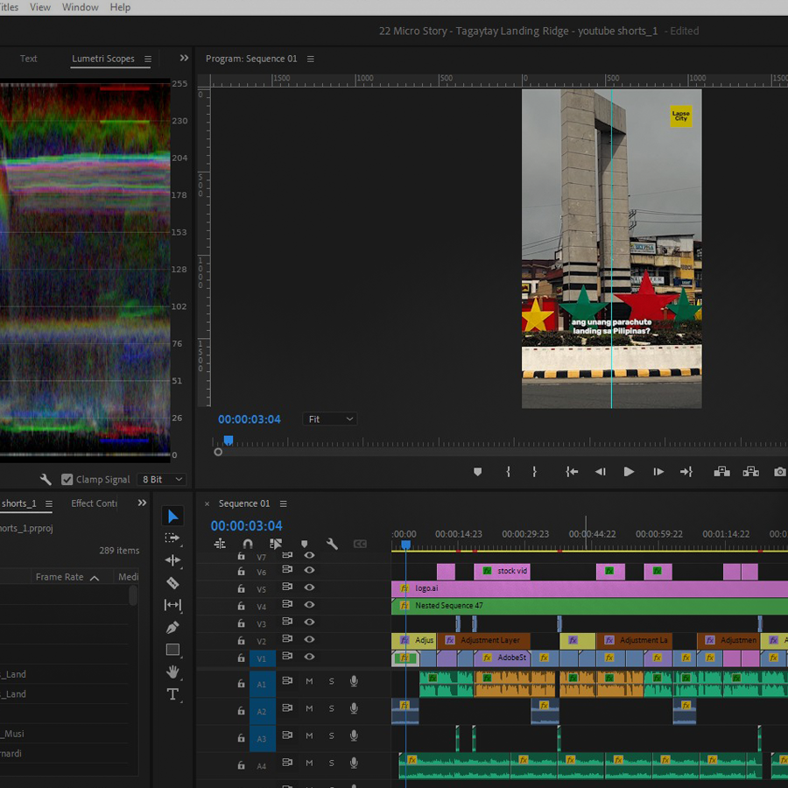Screen dimensions: 788x788
Task: Step back one frame
Action: 600,471
